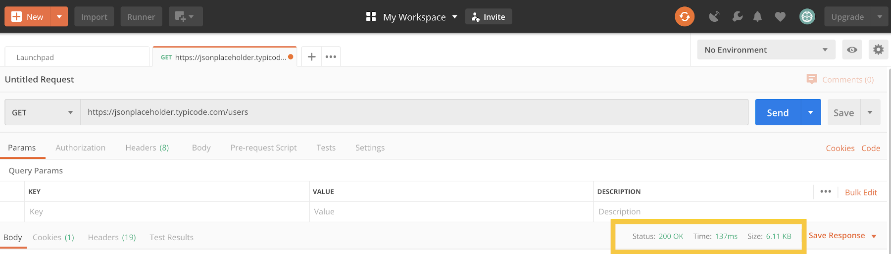Viewport: 891px width, 254px height.
Task: Click the heart icon
Action: point(780,17)
